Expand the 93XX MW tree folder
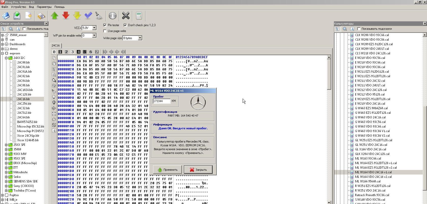The image size is (427, 204). (x=6, y=154)
